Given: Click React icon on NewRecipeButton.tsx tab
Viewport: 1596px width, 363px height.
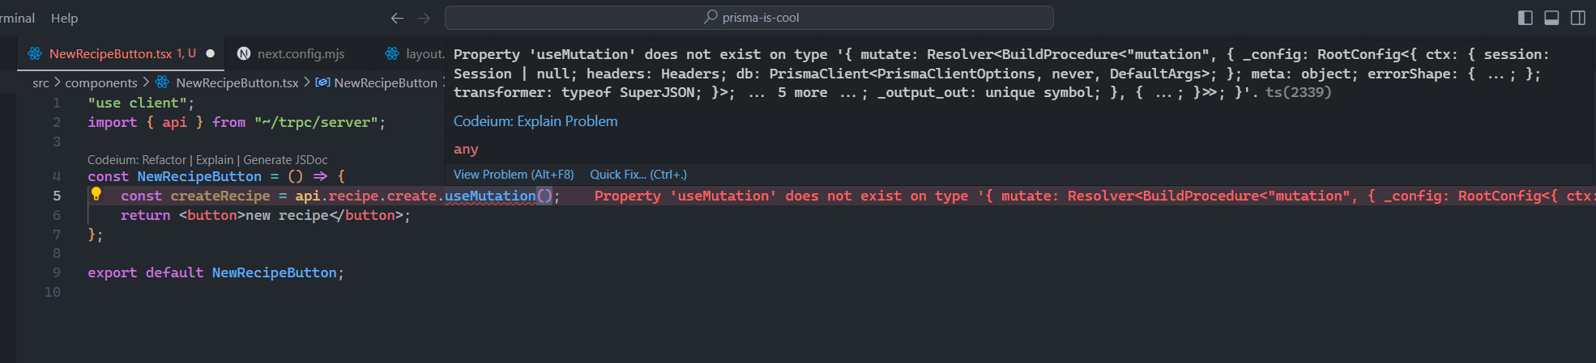Looking at the screenshot, I should tap(35, 53).
